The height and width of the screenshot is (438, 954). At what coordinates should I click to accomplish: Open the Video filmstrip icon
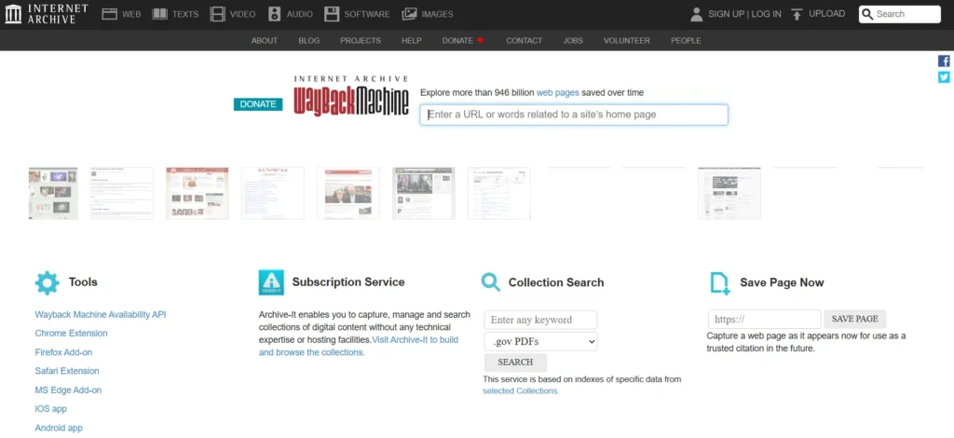click(217, 14)
